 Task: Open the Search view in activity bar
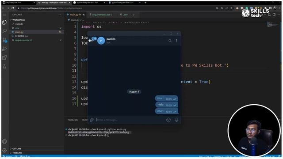coord(4,31)
